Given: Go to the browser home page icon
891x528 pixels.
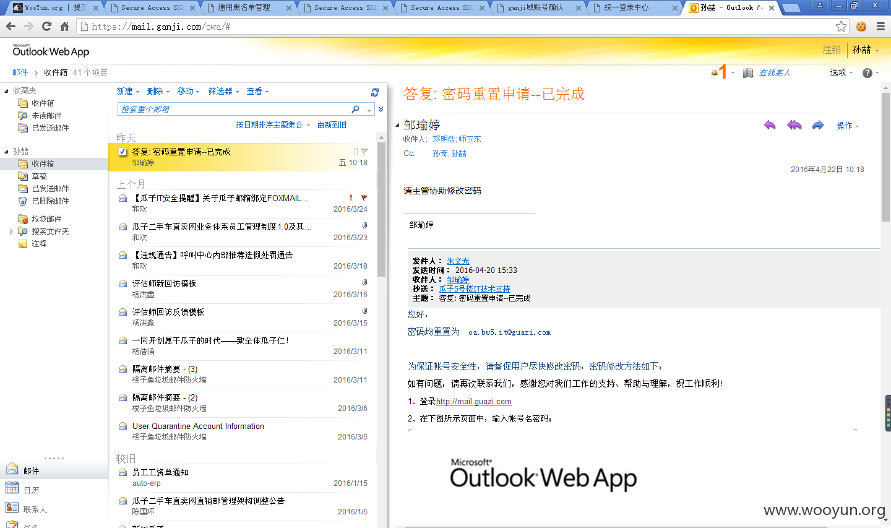Looking at the screenshot, I should point(64,26).
